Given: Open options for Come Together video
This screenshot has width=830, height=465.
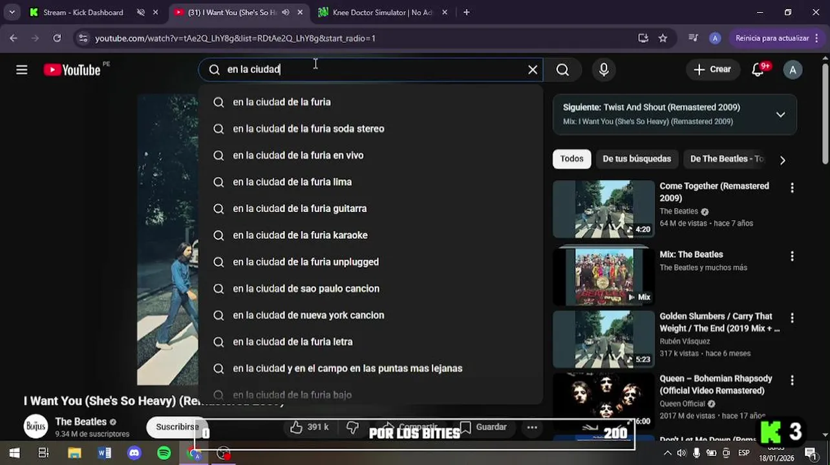Looking at the screenshot, I should tap(792, 188).
